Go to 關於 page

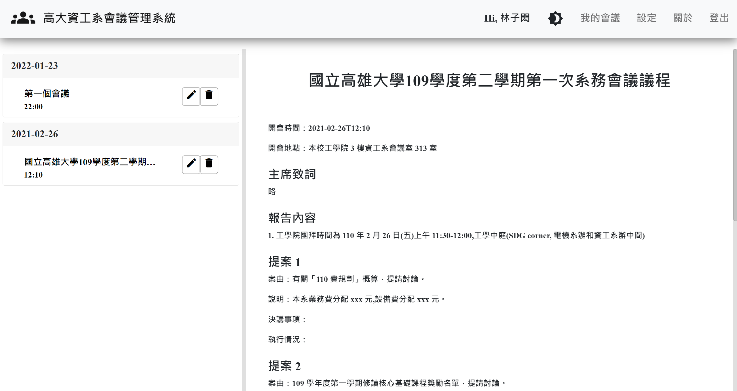point(683,18)
